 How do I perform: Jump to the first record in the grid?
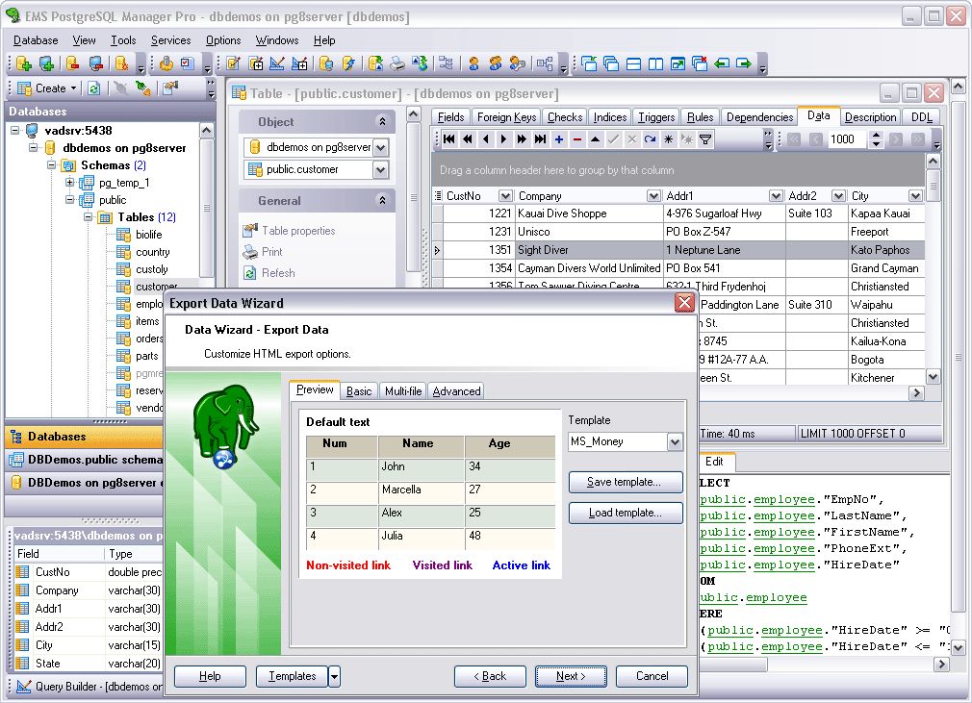click(x=450, y=139)
